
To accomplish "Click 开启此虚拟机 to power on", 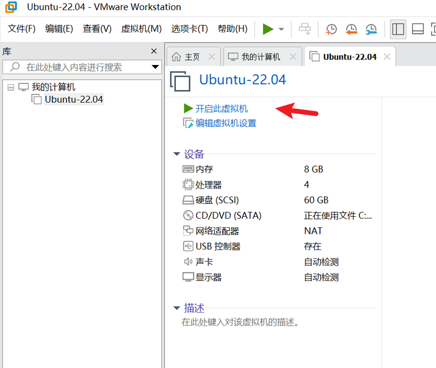I will tap(221, 108).
